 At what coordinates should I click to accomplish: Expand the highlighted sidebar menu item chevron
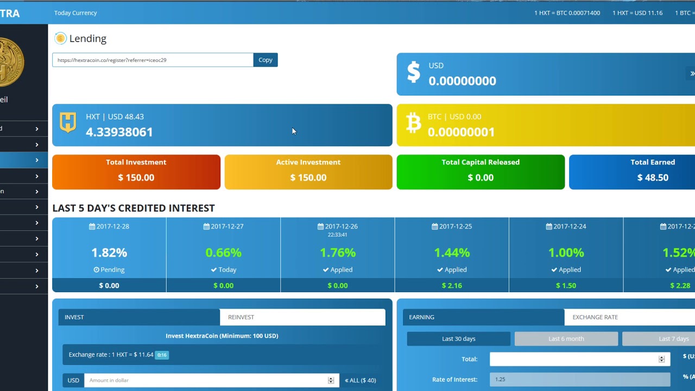pyautogui.click(x=37, y=160)
